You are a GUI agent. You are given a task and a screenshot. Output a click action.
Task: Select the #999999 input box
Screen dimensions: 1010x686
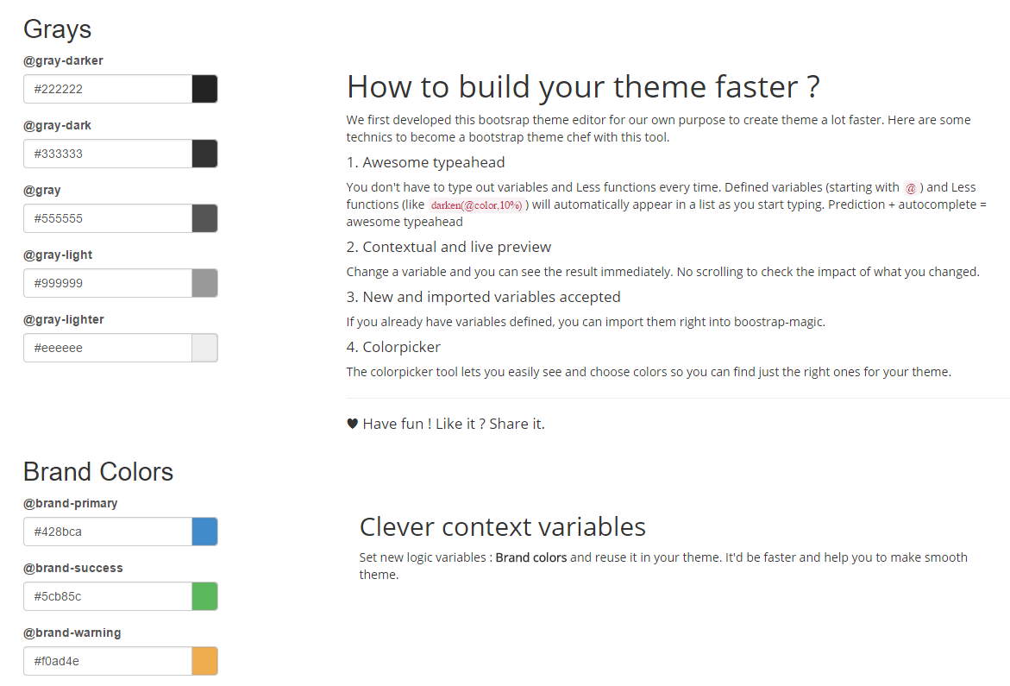[108, 283]
